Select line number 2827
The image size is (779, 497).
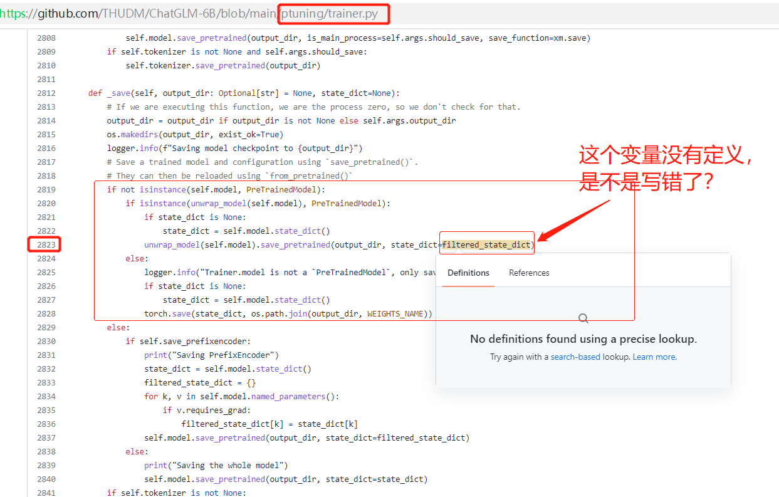[x=46, y=300]
